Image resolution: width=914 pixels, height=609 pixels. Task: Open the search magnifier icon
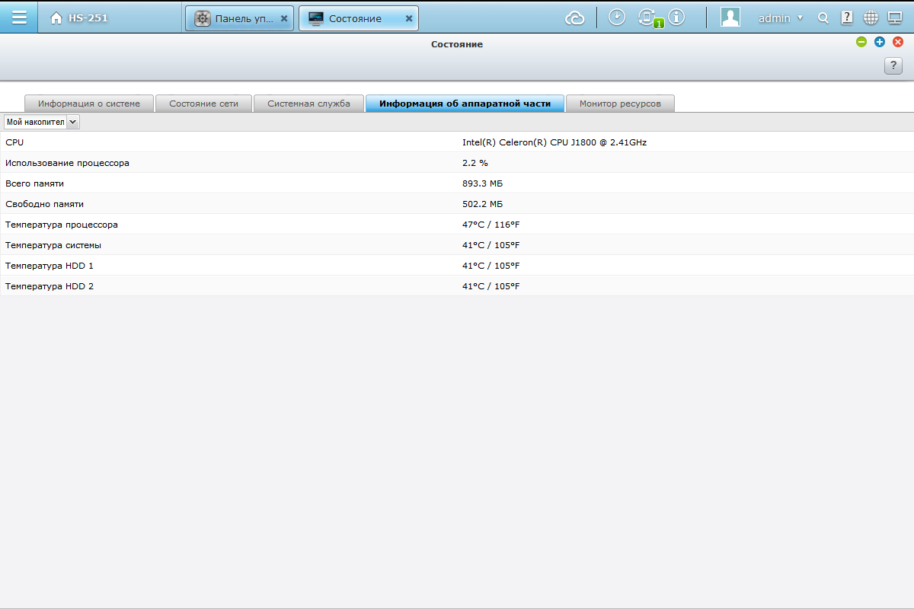point(823,18)
